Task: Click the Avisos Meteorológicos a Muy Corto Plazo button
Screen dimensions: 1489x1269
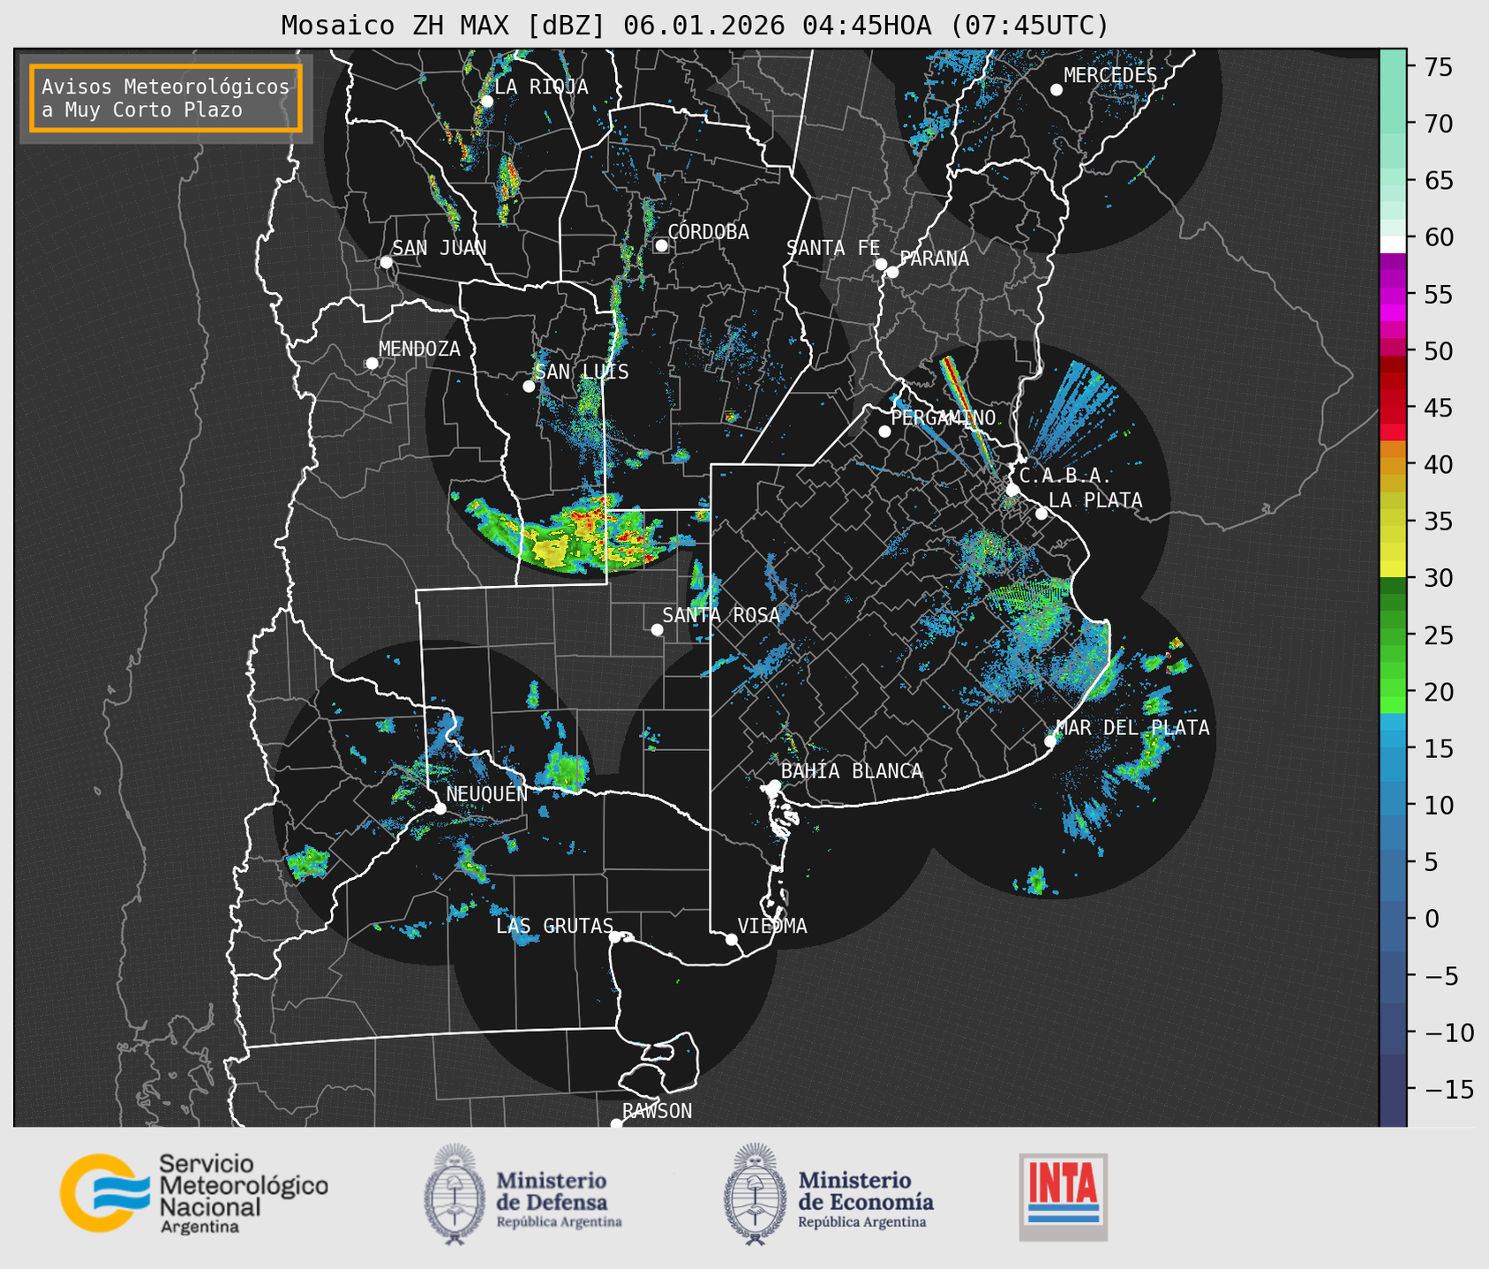Action: 166,98
